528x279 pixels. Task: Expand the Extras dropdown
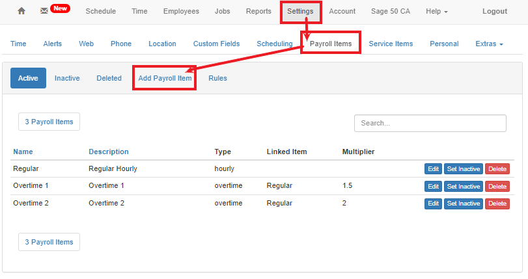(489, 44)
